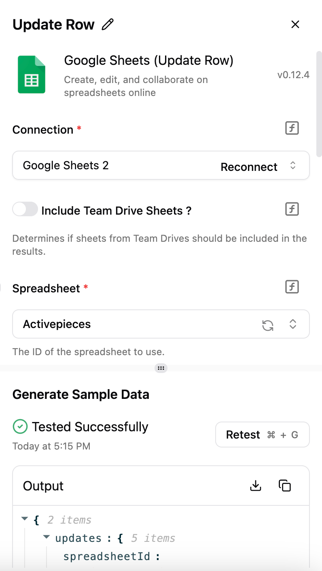Enable Include Team Drive Sheets switch
The height and width of the screenshot is (571, 322).
25,209
